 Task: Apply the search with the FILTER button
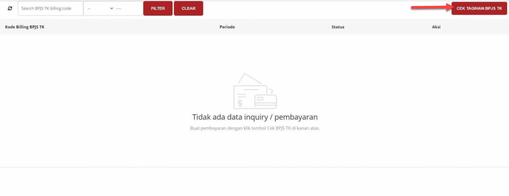tap(158, 8)
